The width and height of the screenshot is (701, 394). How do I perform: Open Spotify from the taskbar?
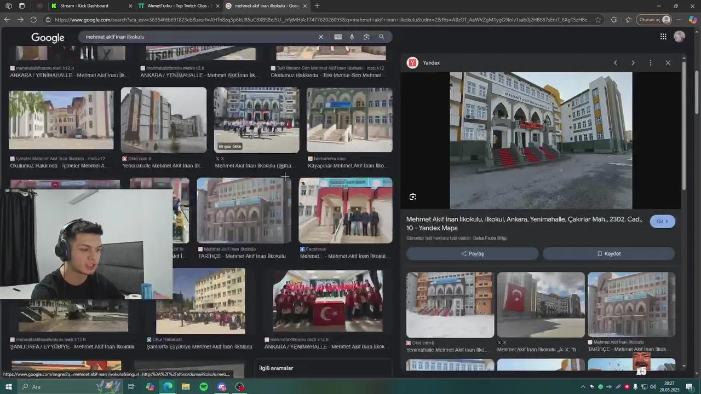point(204,387)
